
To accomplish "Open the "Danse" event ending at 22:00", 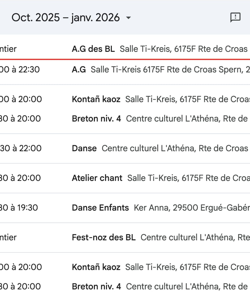I will (84, 148).
